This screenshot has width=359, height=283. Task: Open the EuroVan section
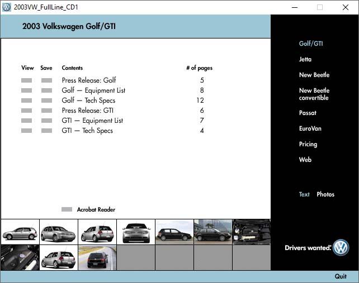click(310, 128)
